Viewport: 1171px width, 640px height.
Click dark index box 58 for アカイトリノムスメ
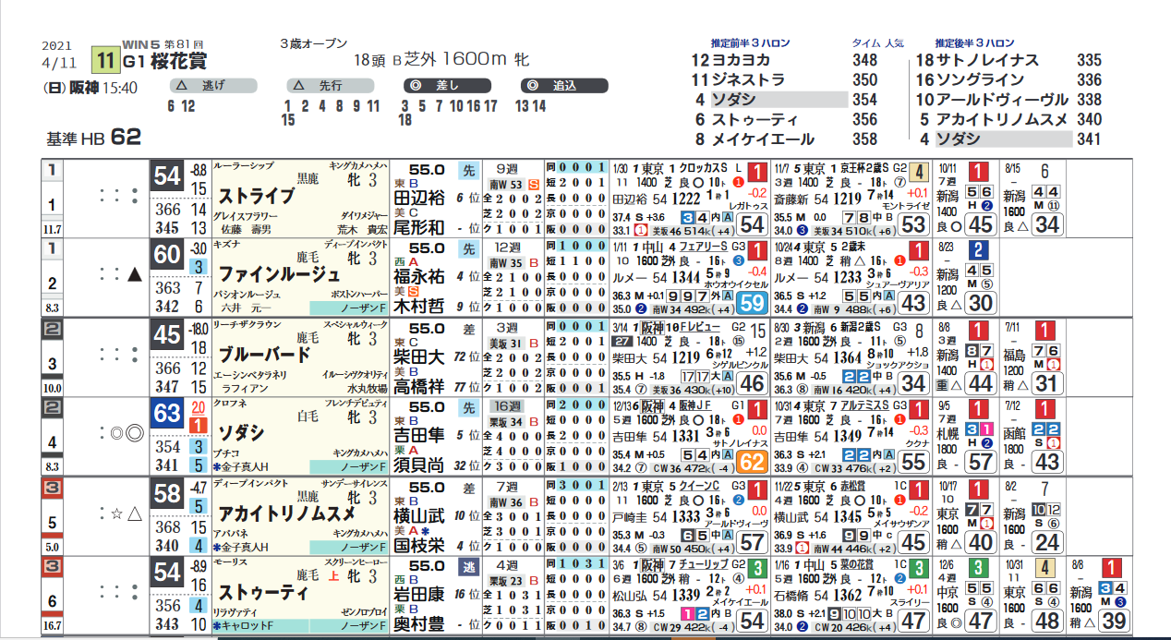click(167, 494)
